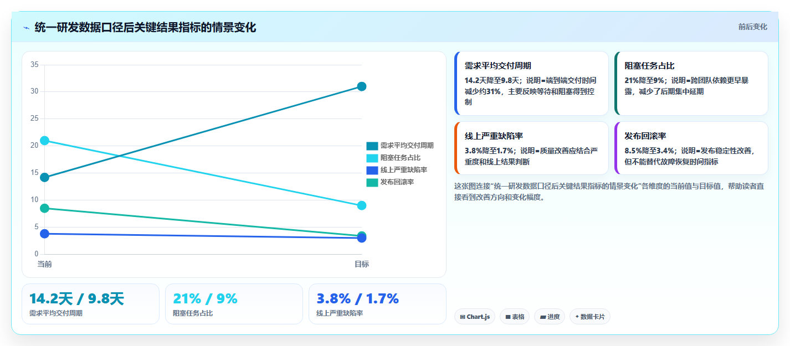Screen dimensions: 790x346
Task: Open the 需求平均交付周期 info card title
Action: (498, 65)
